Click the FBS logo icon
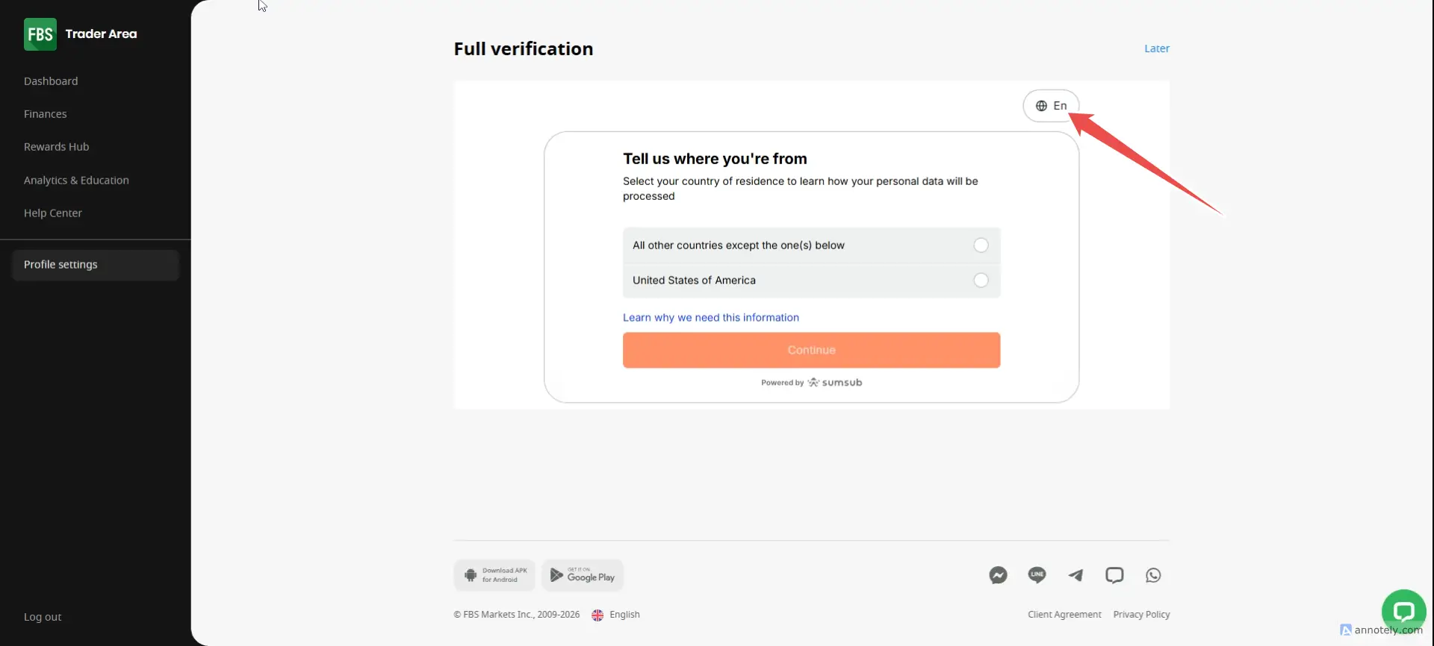The image size is (1434, 646). click(x=40, y=34)
